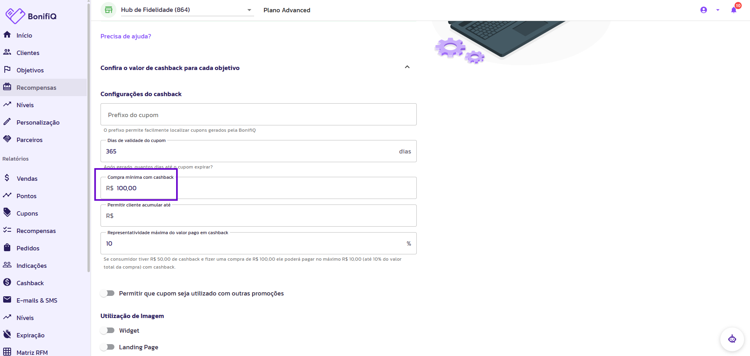Image resolution: width=750 pixels, height=356 pixels.
Task: Enable the Widget image toggle
Action: (x=107, y=330)
